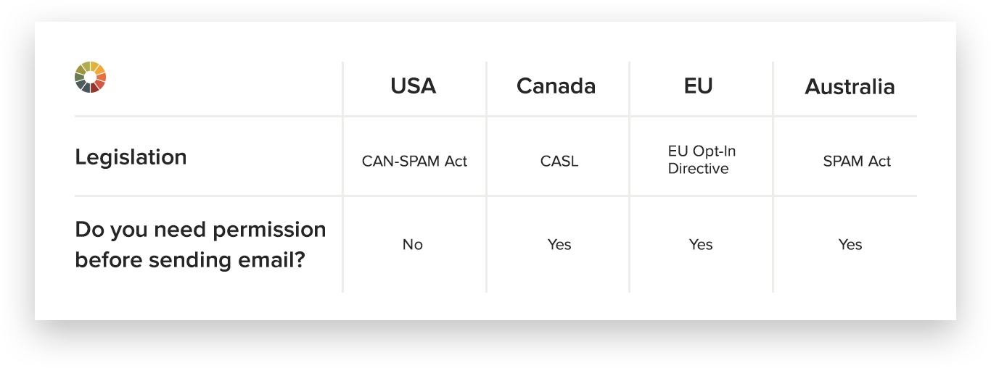Image resolution: width=991 pixels, height=368 pixels.
Task: Click the Australia column header
Action: (x=850, y=87)
